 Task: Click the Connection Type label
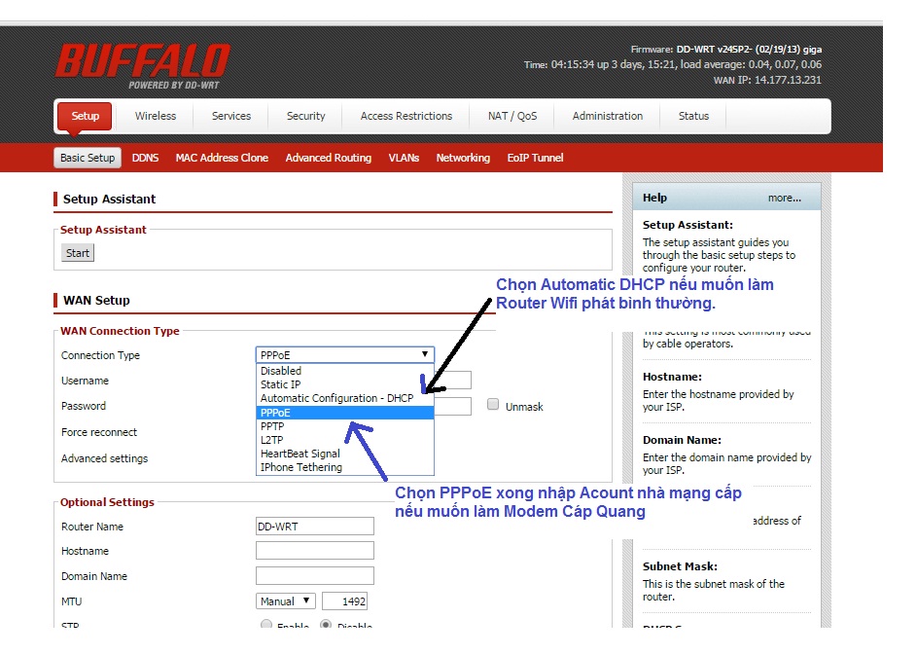point(100,355)
